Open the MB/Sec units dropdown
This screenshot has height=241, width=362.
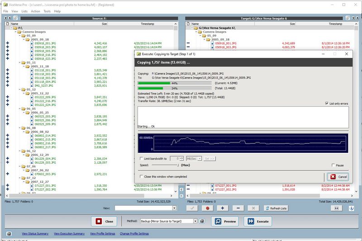[200, 159]
